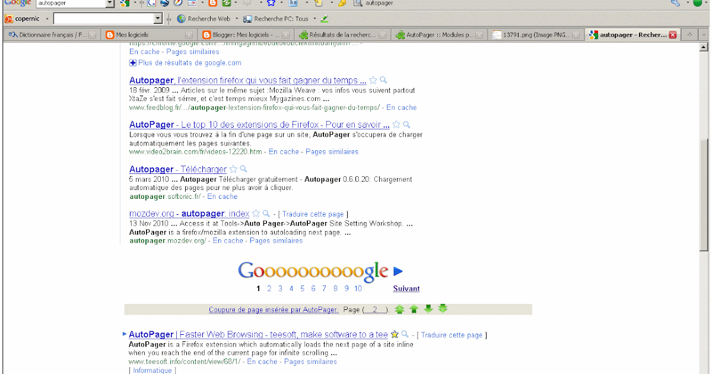Click the Recherche PC: Tous button
The image size is (712, 374).
[x=276, y=19]
